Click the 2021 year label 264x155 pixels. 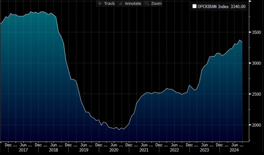[x=144, y=150]
